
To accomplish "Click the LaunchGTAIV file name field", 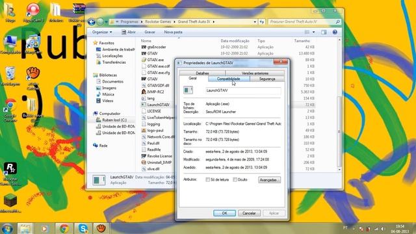I will click(x=243, y=90).
